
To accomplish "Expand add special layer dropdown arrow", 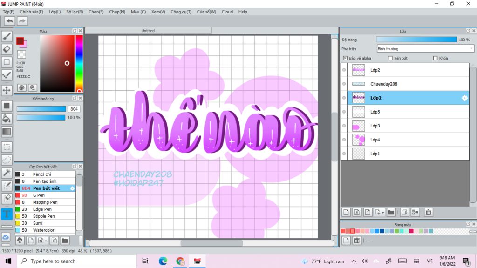I will point(383,213).
